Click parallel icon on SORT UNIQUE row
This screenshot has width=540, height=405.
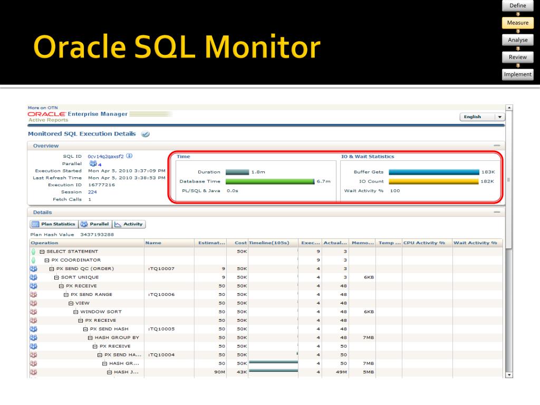coord(33,277)
